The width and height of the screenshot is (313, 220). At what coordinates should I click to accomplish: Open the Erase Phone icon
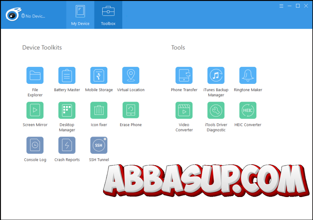pos(131,110)
